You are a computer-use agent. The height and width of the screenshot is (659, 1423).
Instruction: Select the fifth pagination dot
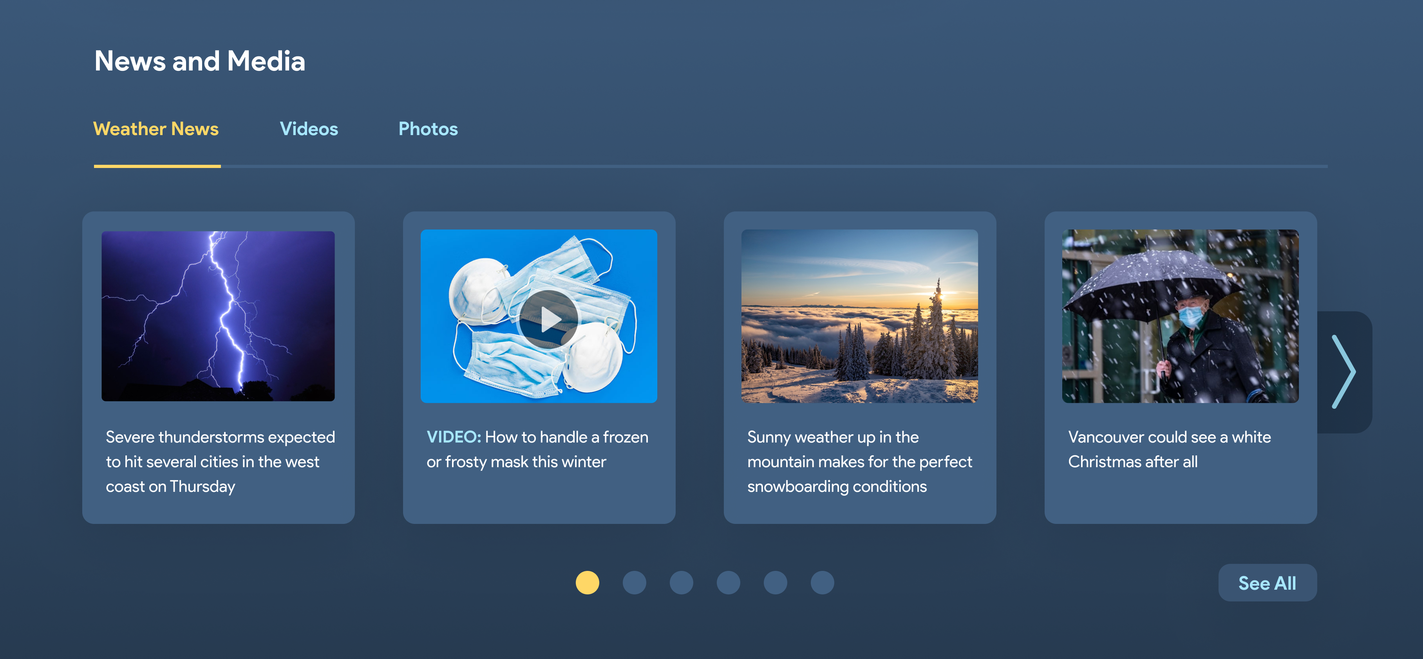[775, 583]
